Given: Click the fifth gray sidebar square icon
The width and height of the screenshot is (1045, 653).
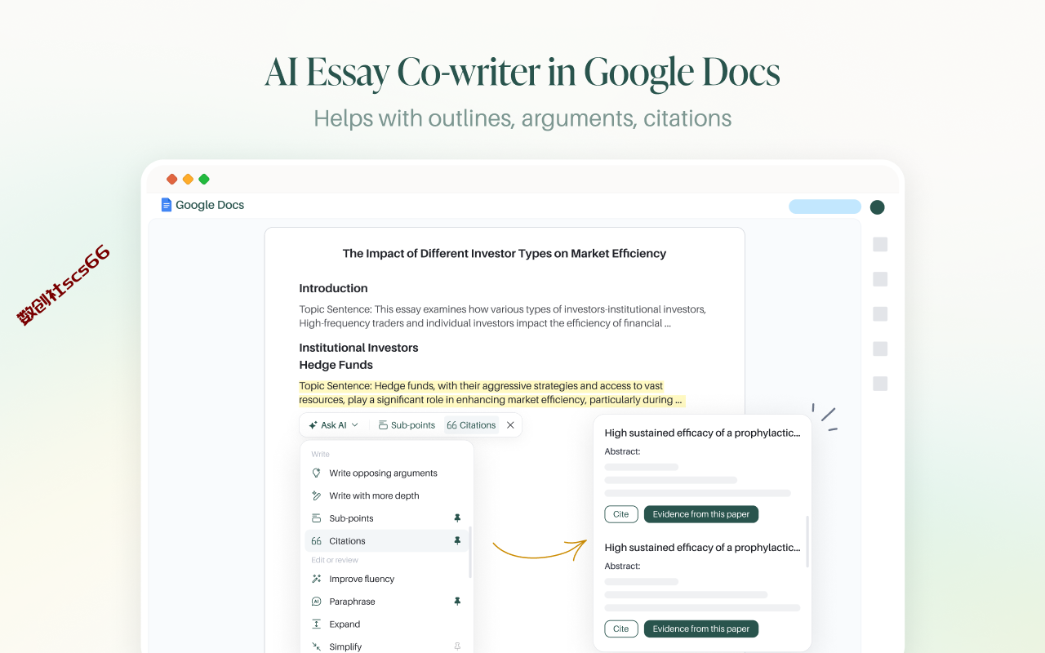Looking at the screenshot, I should [x=880, y=384].
